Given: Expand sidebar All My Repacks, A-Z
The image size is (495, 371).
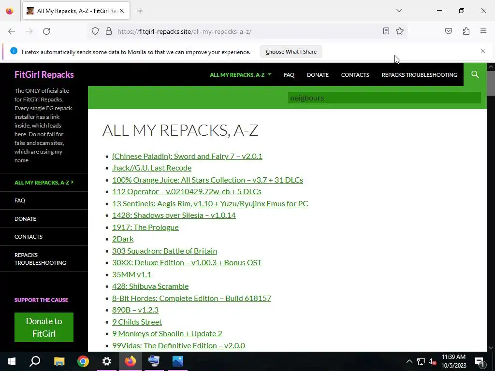Looking at the screenshot, I should (44, 182).
